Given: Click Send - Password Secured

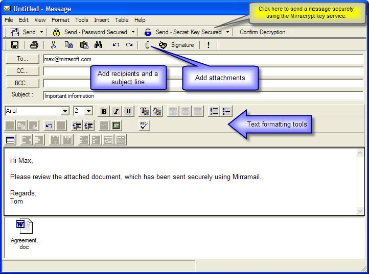Looking at the screenshot, I should click(x=90, y=32).
